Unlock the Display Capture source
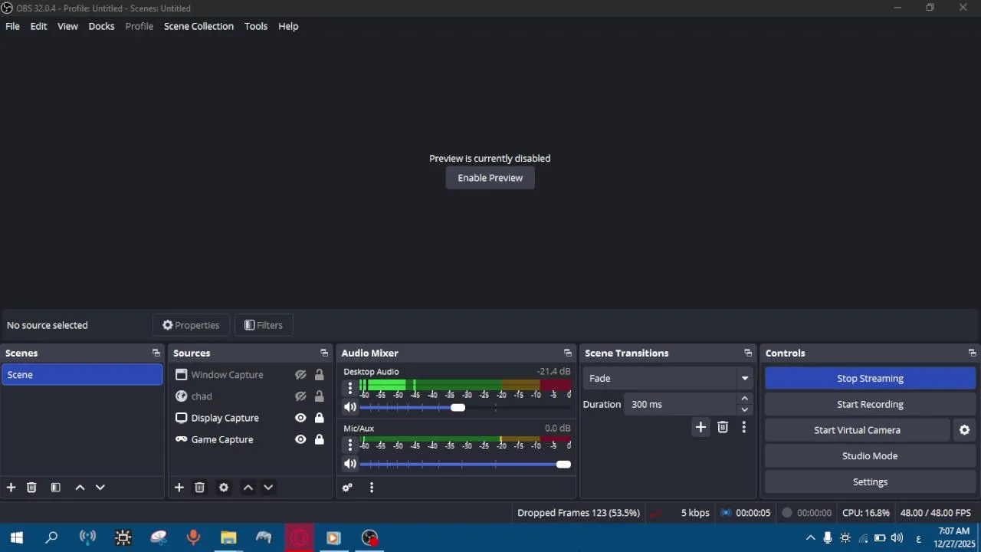 pyautogui.click(x=319, y=418)
